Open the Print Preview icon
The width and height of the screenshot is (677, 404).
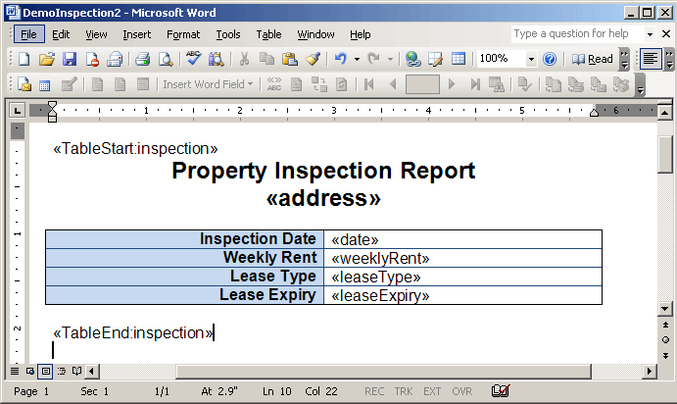pyautogui.click(x=165, y=59)
